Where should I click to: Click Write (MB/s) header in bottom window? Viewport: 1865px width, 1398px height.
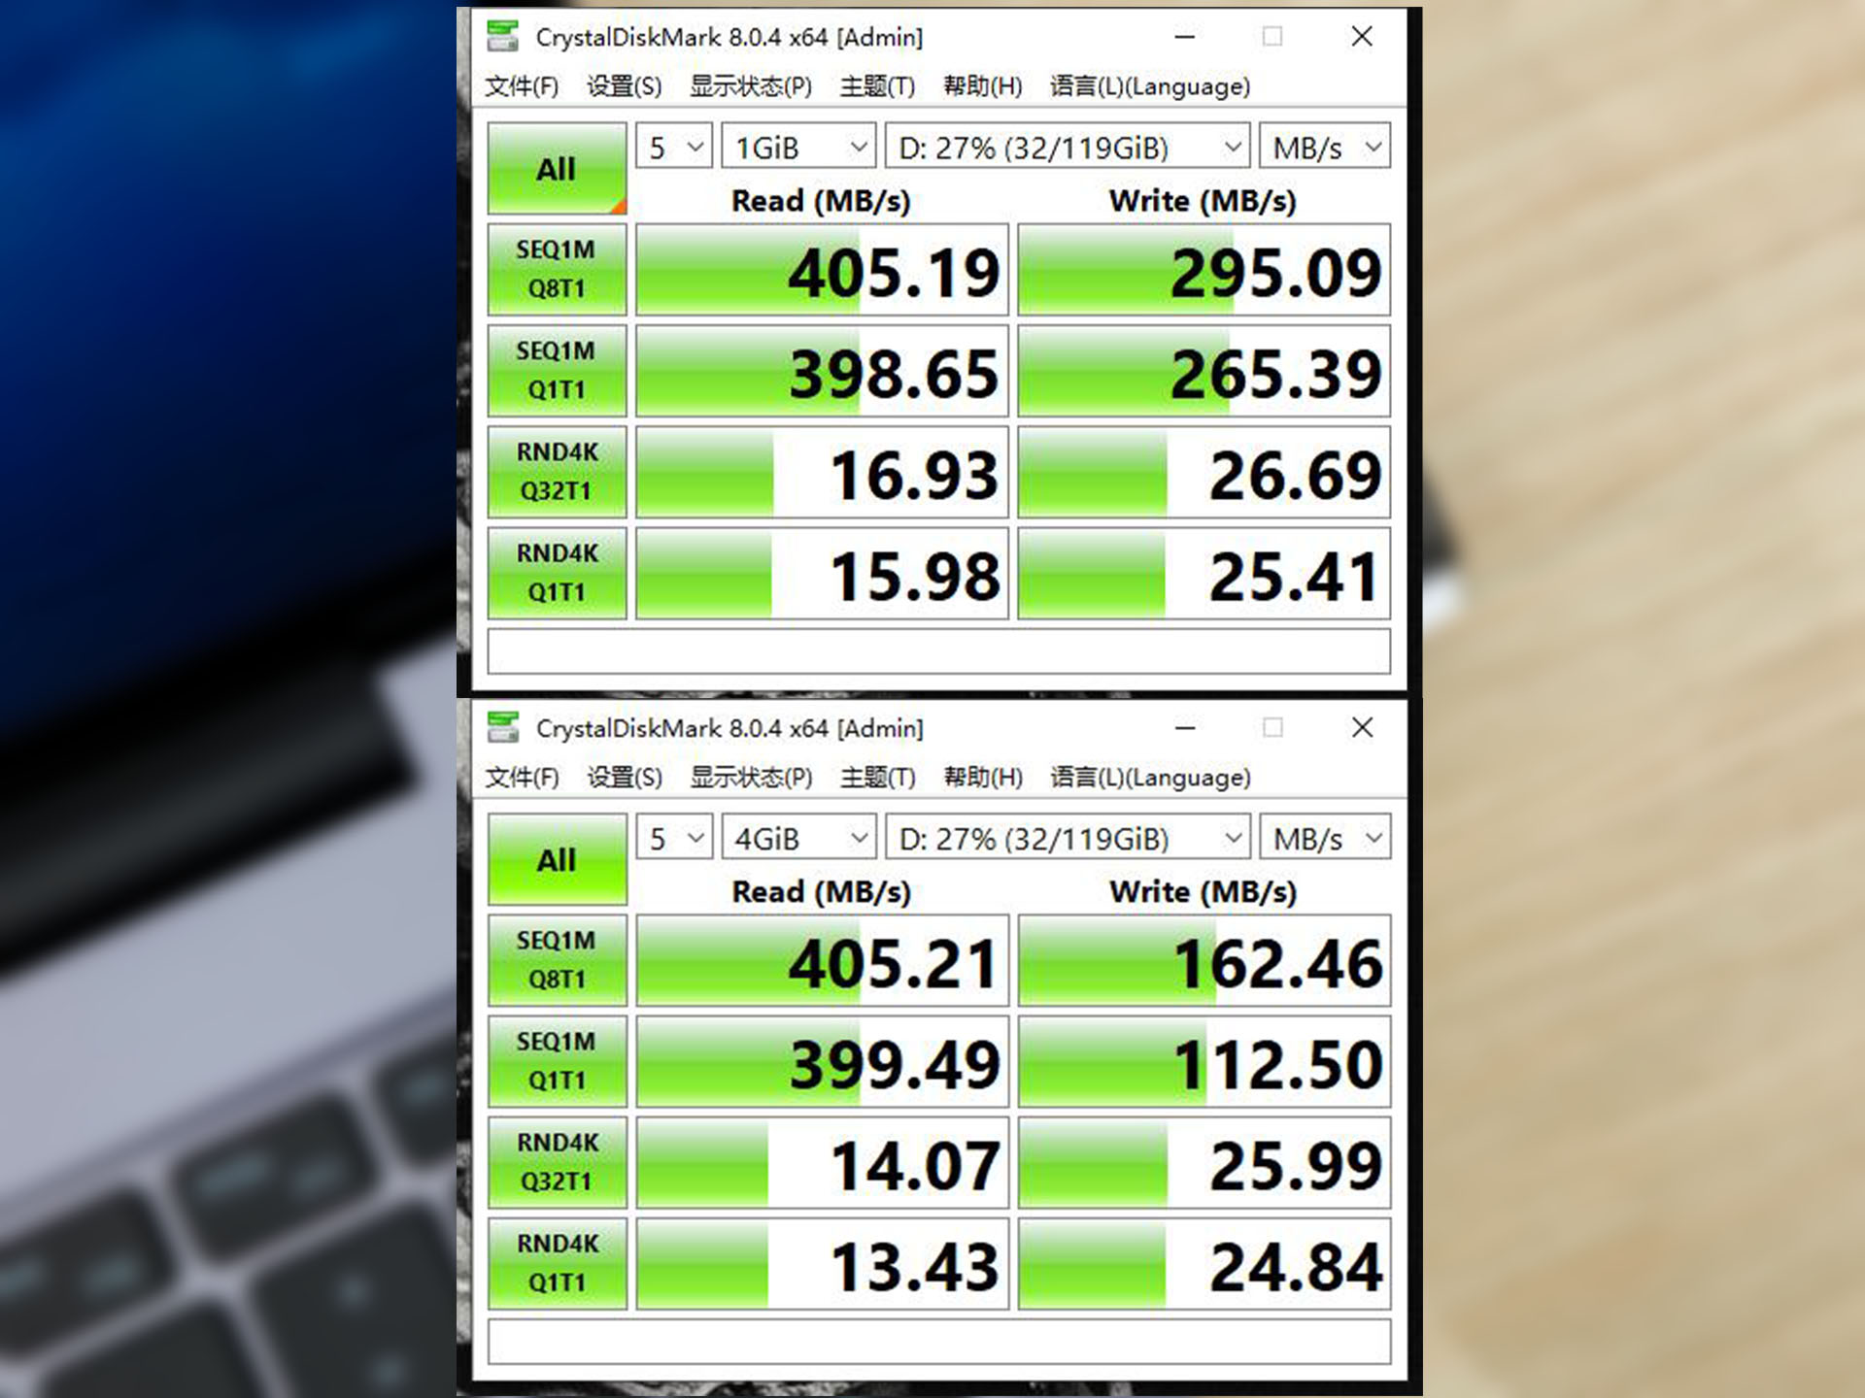click(x=1203, y=892)
